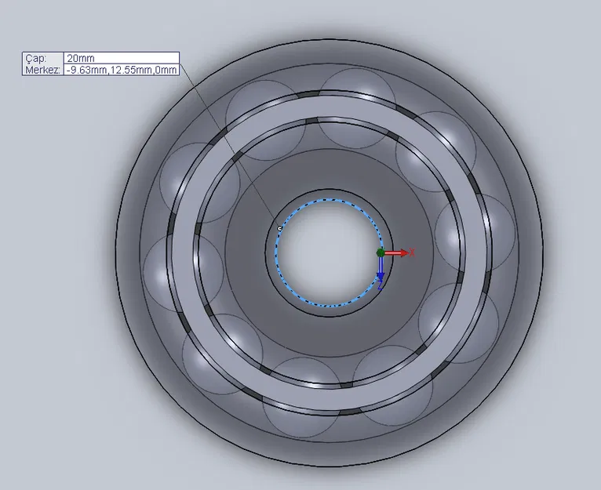601x490 pixels.
Task: Click the blue Z axis arrow
Action: pos(381,269)
